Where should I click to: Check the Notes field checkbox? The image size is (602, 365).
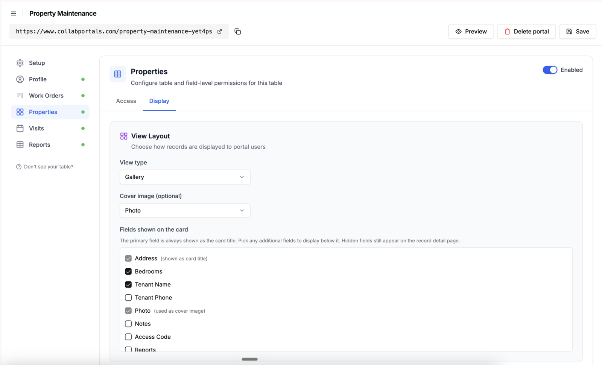tap(128, 324)
